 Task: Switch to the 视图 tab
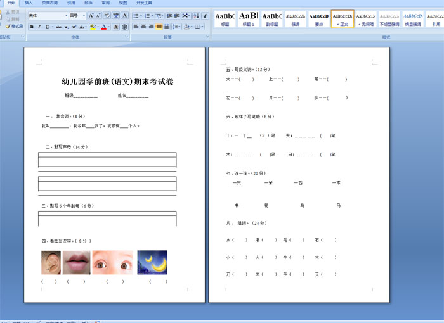123,3
